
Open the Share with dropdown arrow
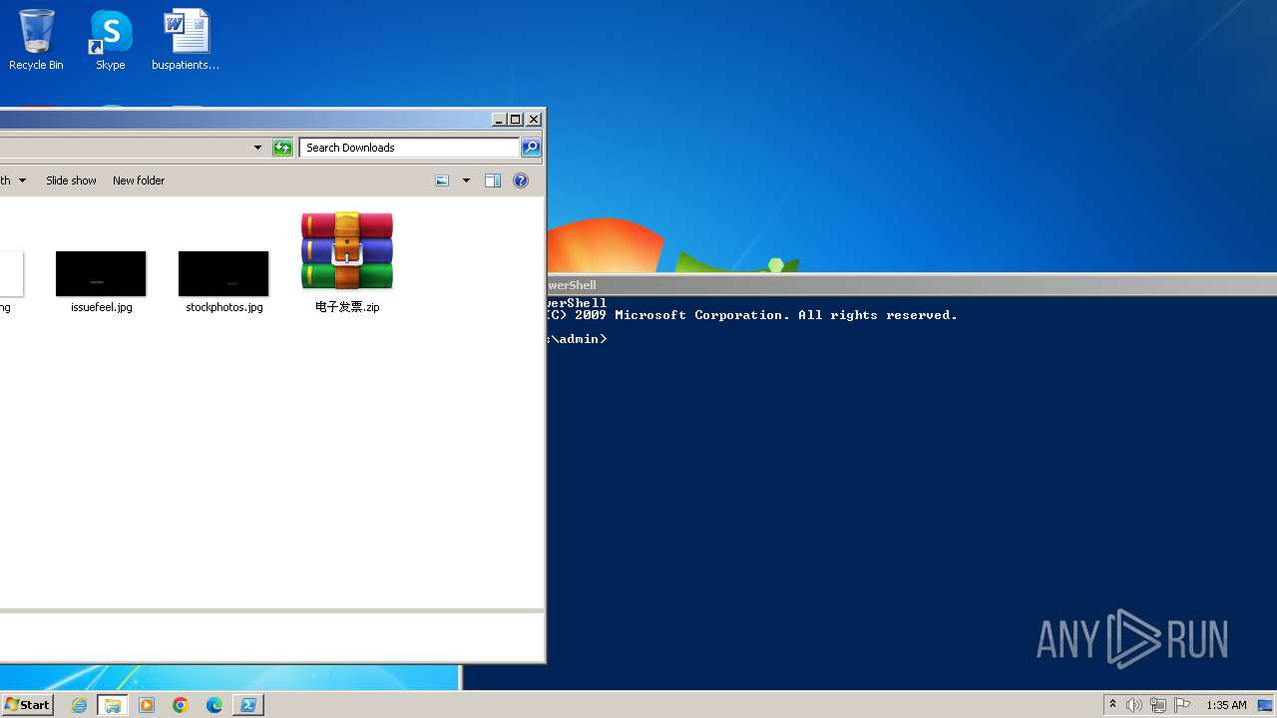pyautogui.click(x=22, y=180)
